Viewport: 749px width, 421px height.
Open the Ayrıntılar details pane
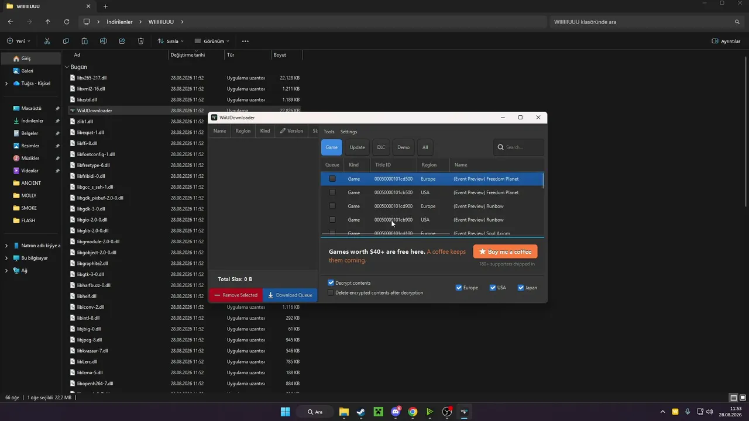click(x=726, y=42)
